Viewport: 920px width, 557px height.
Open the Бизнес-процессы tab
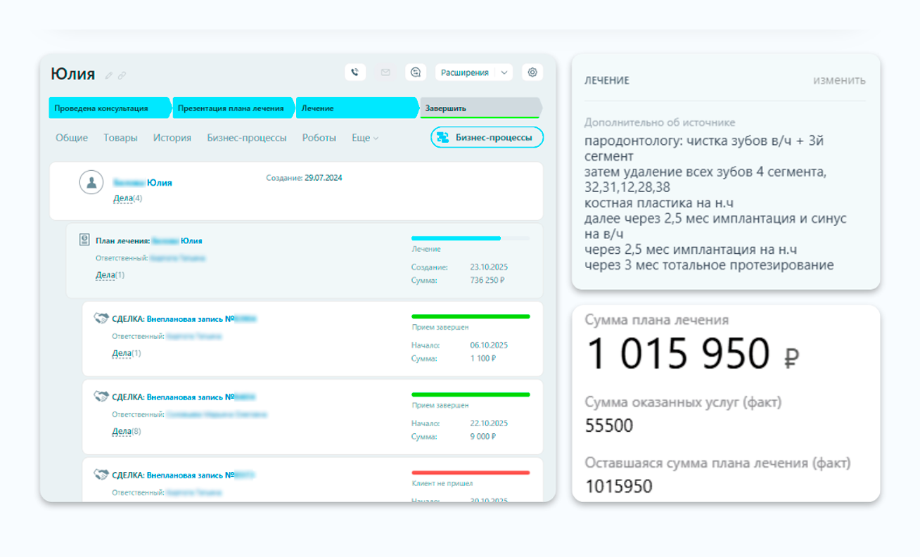[247, 138]
